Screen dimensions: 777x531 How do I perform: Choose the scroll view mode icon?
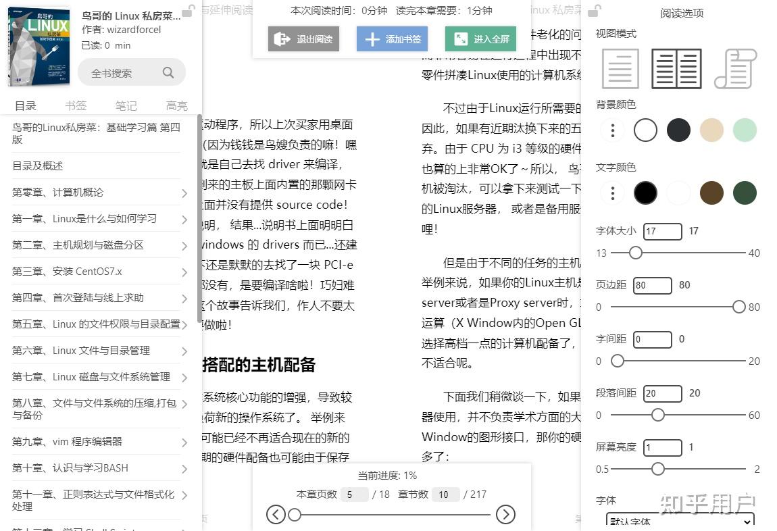(735, 68)
